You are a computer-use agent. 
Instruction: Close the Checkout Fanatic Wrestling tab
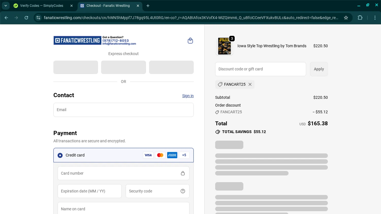point(138,6)
